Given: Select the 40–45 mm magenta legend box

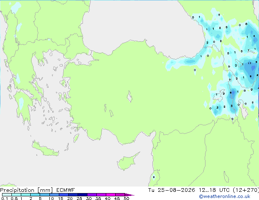Looking at the screenshot, I should click(x=111, y=195).
